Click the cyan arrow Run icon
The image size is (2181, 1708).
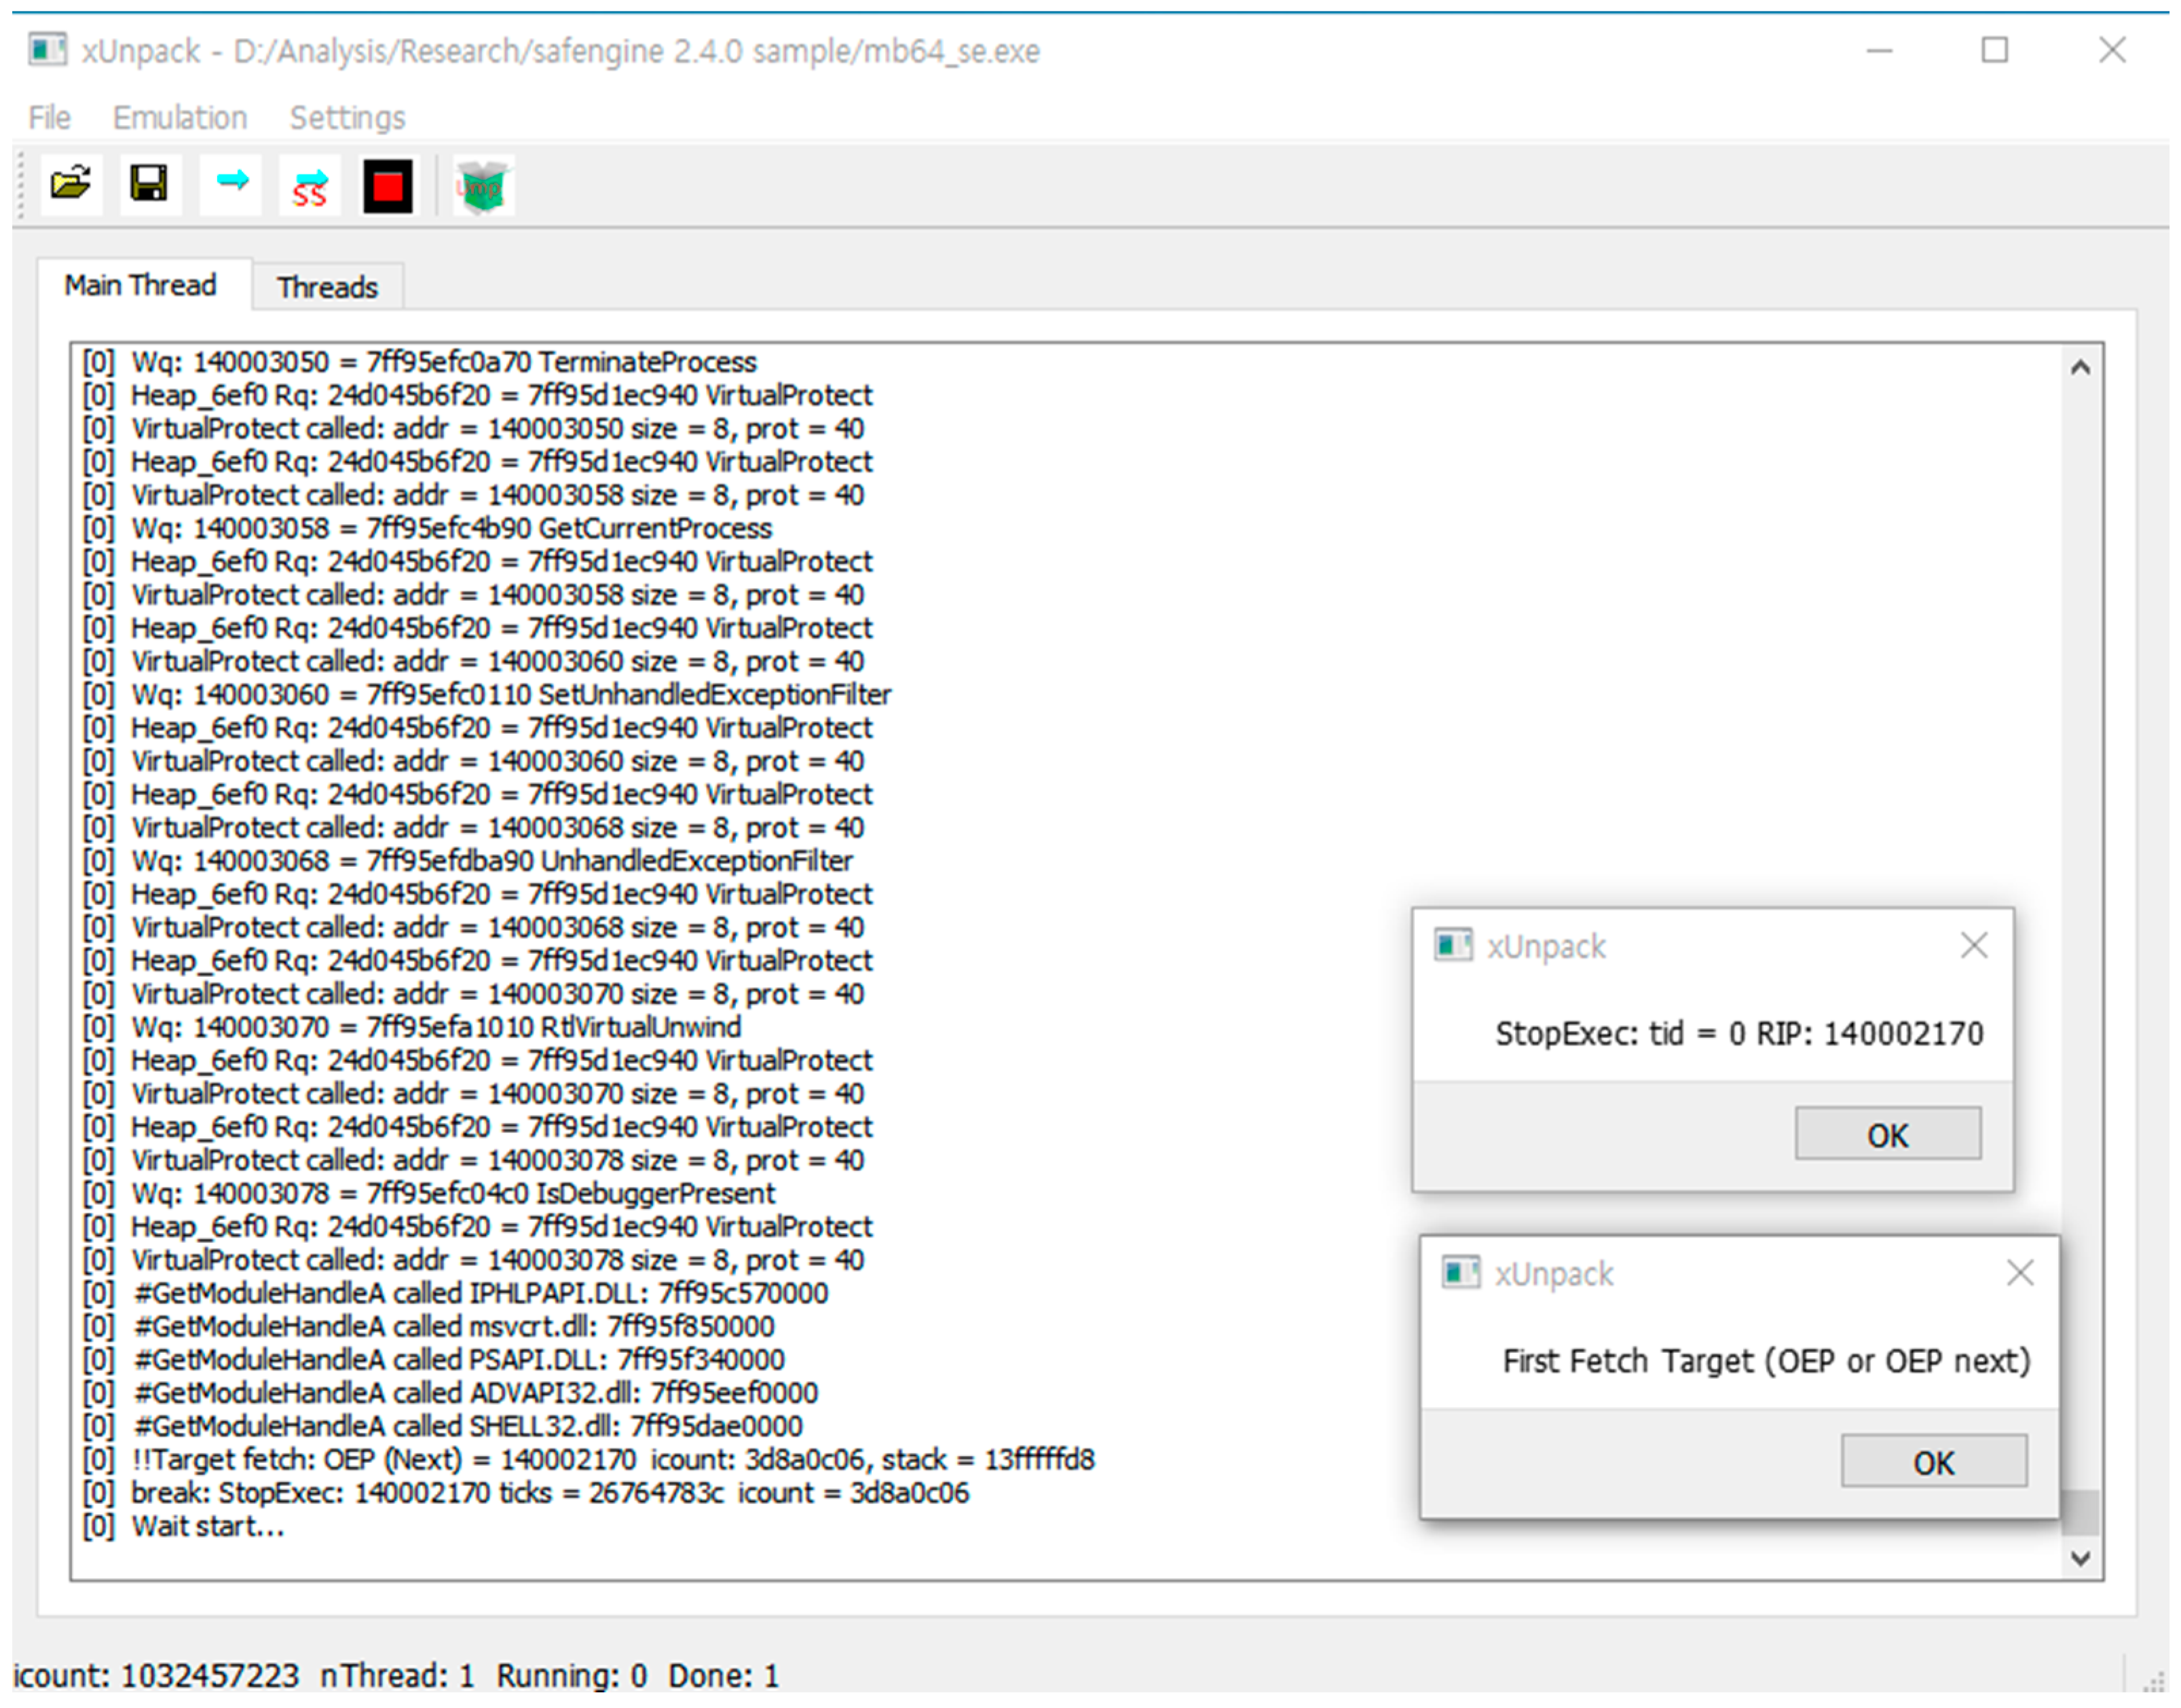[231, 182]
